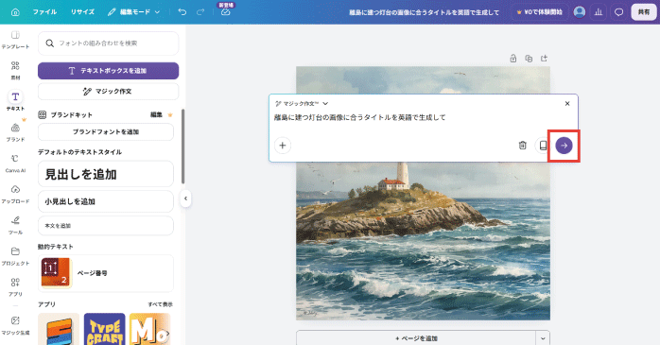Image resolution: width=660 pixels, height=345 pixels.
Task: Open the テンプレート sidebar panel
Action: 15,40
